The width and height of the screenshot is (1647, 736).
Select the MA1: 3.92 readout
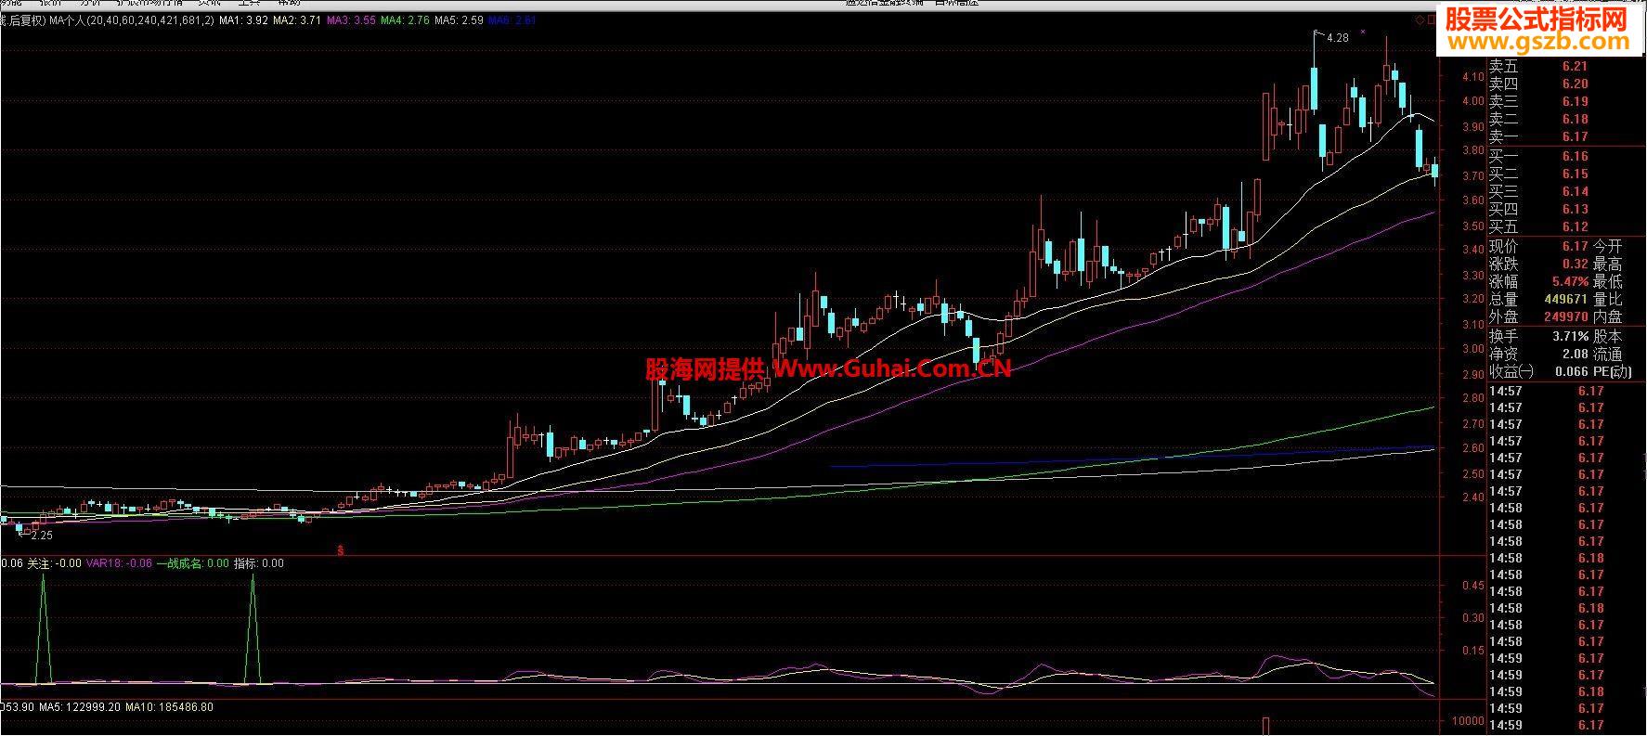pyautogui.click(x=244, y=19)
